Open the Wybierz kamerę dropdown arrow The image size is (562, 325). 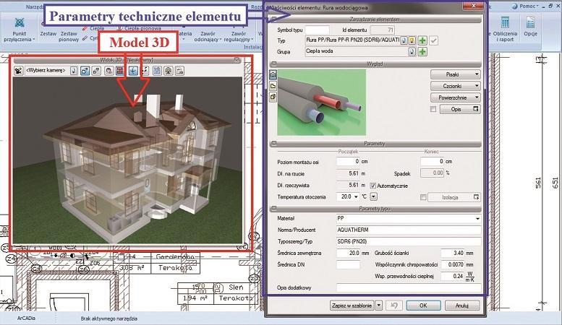74,71
